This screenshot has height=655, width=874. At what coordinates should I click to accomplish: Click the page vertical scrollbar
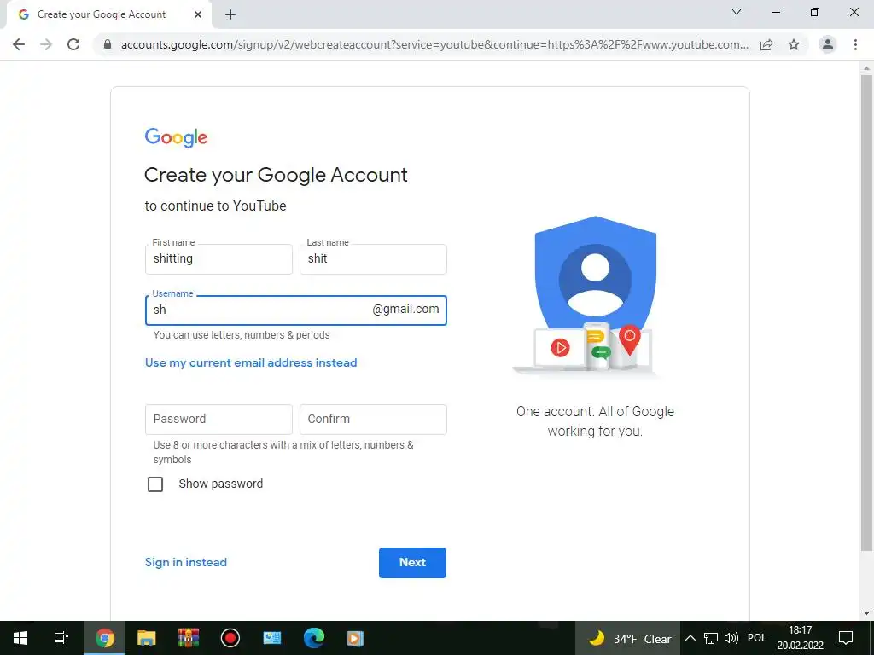(866, 312)
